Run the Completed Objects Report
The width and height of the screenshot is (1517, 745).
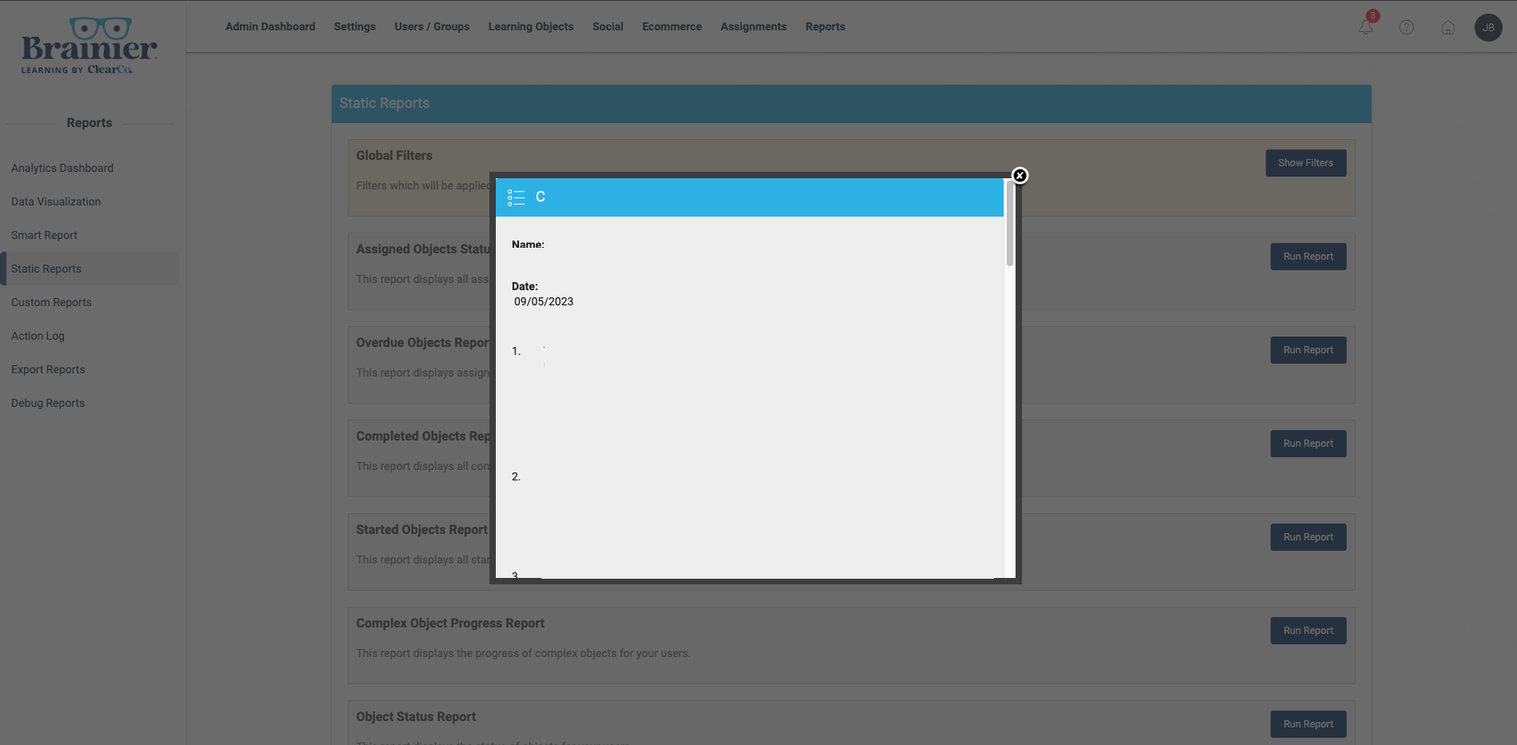1308,444
